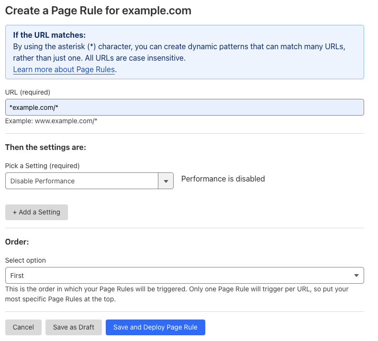The height and width of the screenshot is (341, 378).
Task: Click the Order: section heading
Action: 17,242
